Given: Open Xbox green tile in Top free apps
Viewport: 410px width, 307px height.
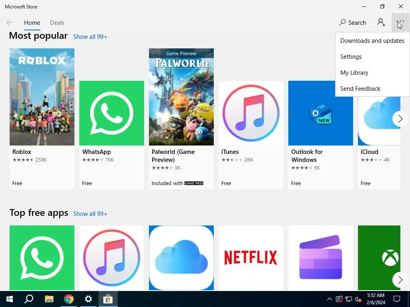Looking at the screenshot, I should click(x=379, y=258).
